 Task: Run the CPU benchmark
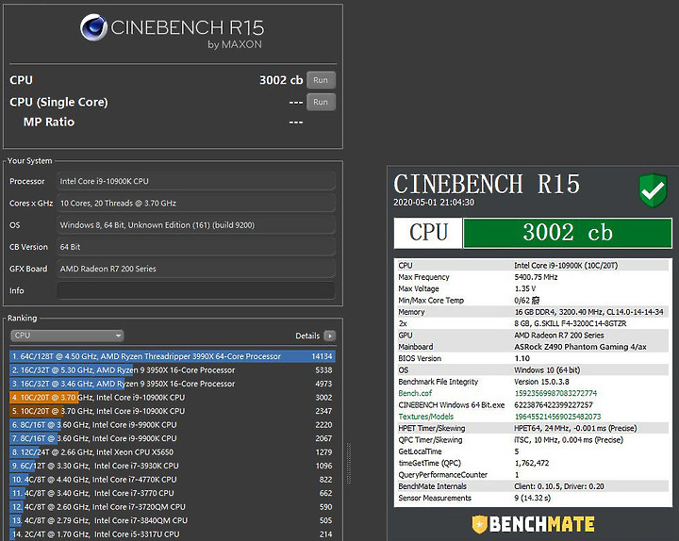coord(321,80)
